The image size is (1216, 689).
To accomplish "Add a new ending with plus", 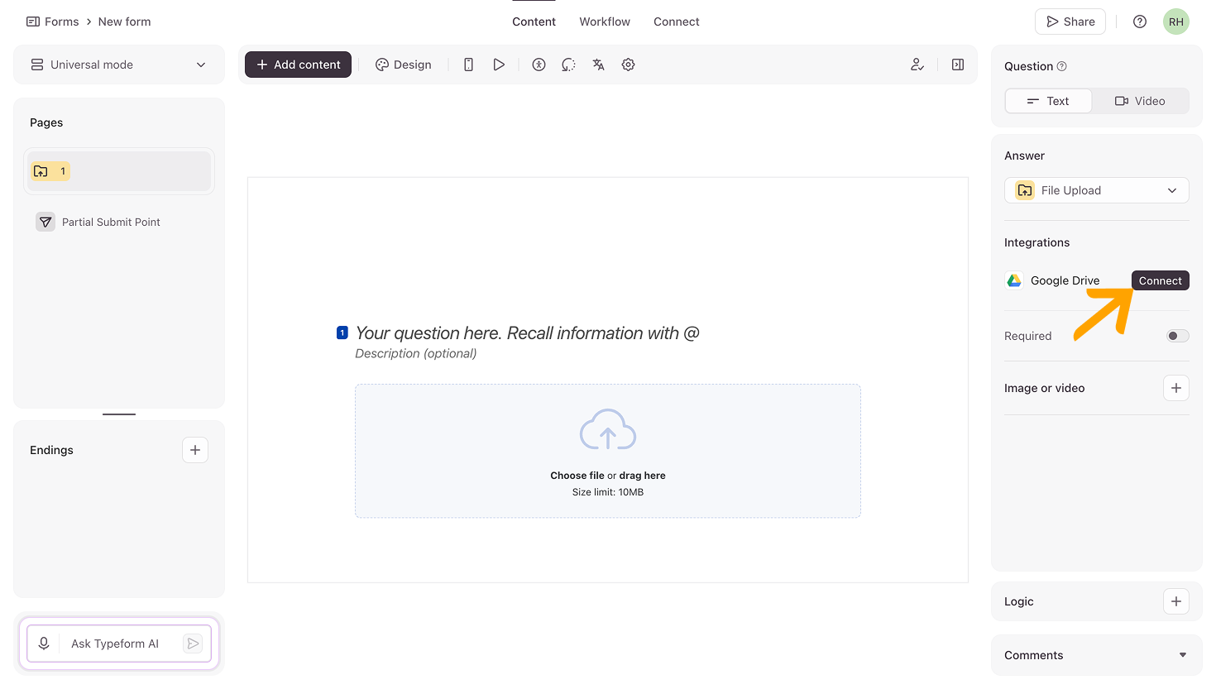I will (x=195, y=450).
